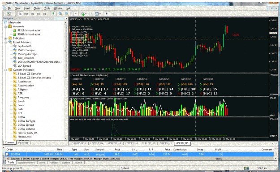This screenshot has height=172, width=280.
Task: Click the chart templates icon
Action: click(97, 14)
